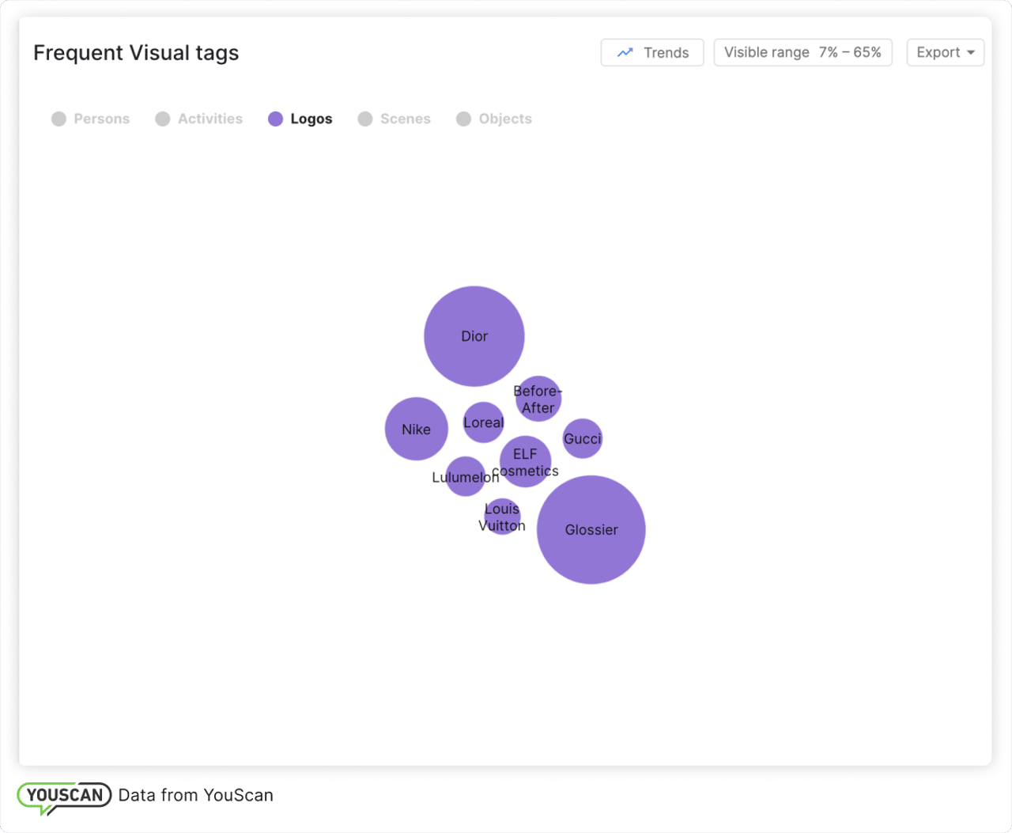
Task: Toggle the Activities category dot
Action: coord(163,119)
